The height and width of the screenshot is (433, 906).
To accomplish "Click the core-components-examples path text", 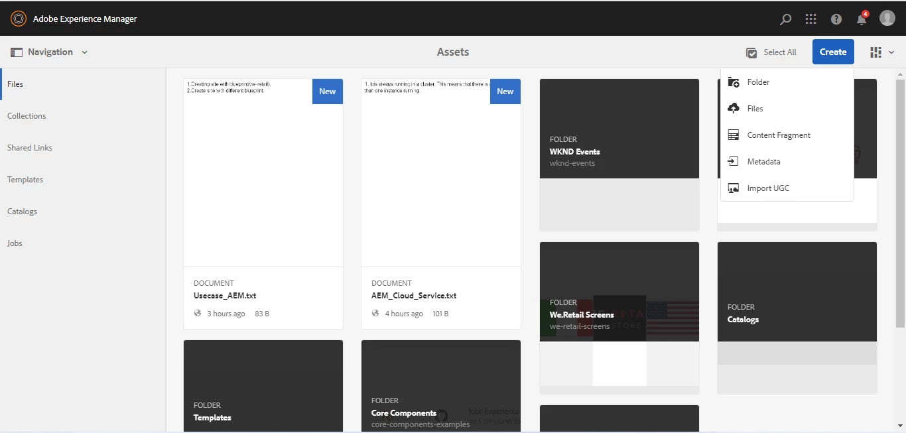I will point(421,424).
